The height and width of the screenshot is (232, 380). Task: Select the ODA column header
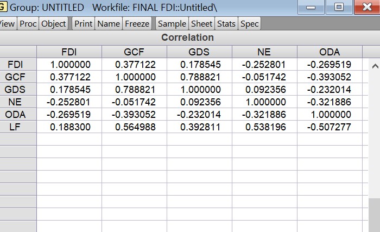330,52
